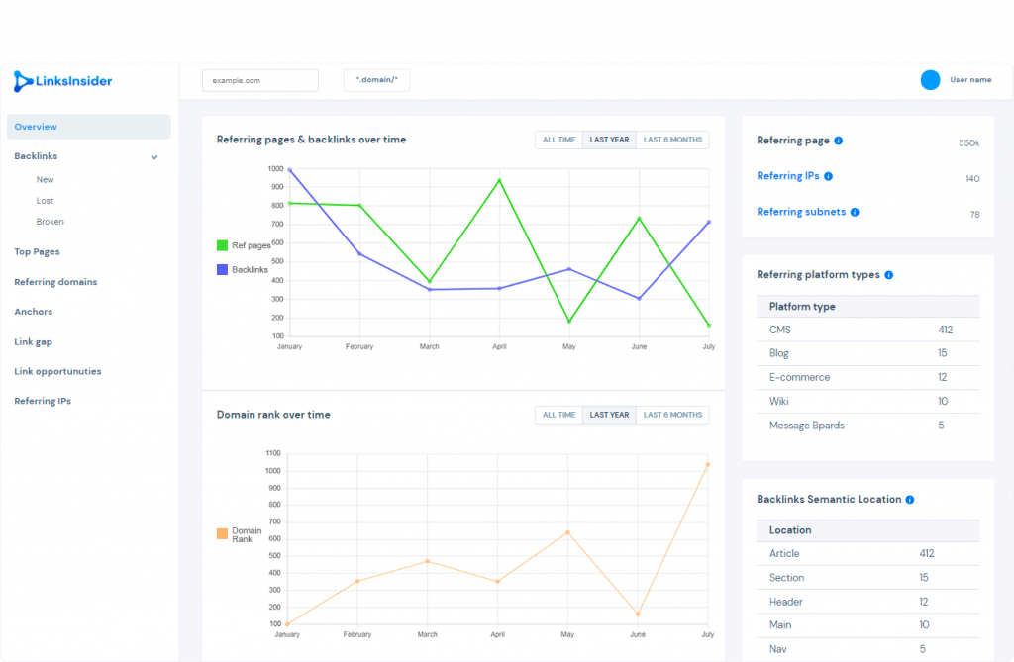Open the User name account menu
This screenshot has width=1014, height=662.
click(x=970, y=80)
